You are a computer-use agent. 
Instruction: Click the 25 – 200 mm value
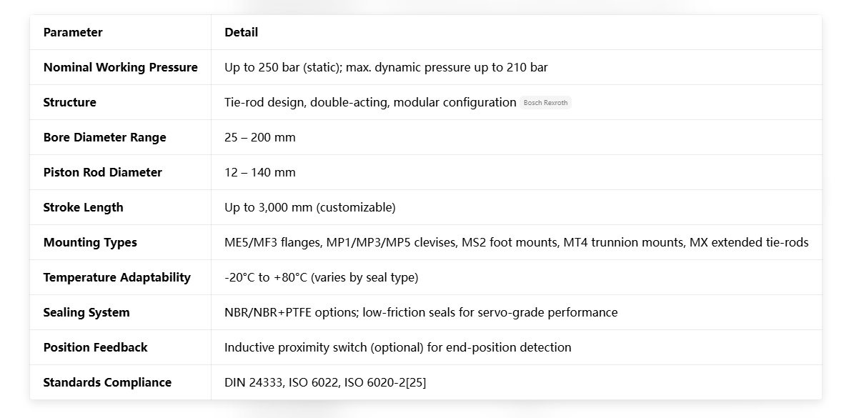[x=259, y=137]
